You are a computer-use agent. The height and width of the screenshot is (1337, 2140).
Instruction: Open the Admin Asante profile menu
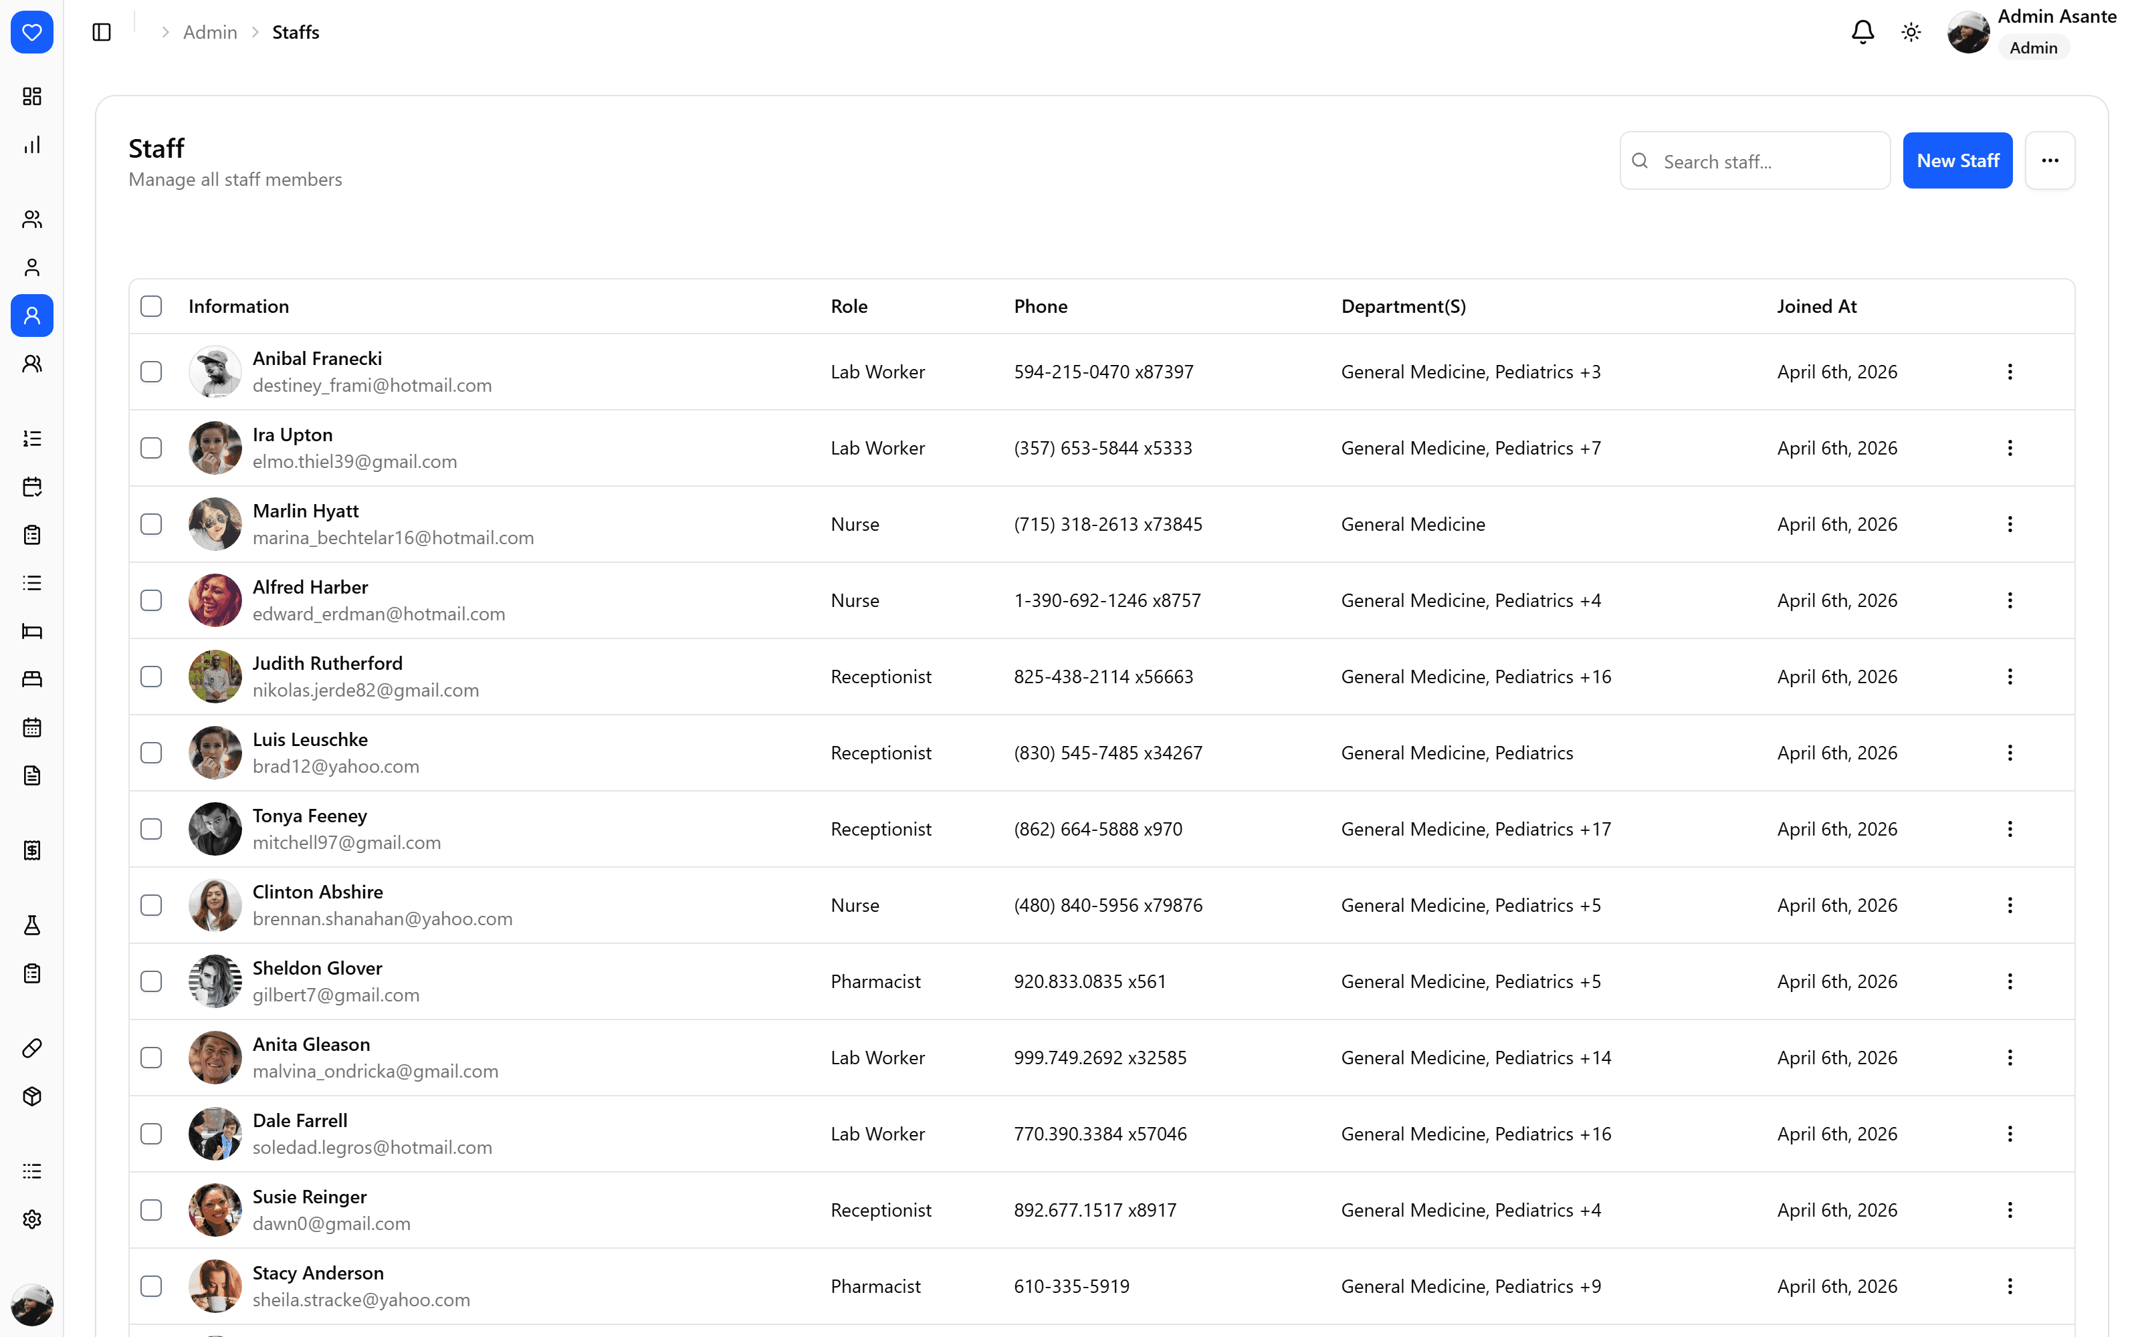(x=2031, y=33)
